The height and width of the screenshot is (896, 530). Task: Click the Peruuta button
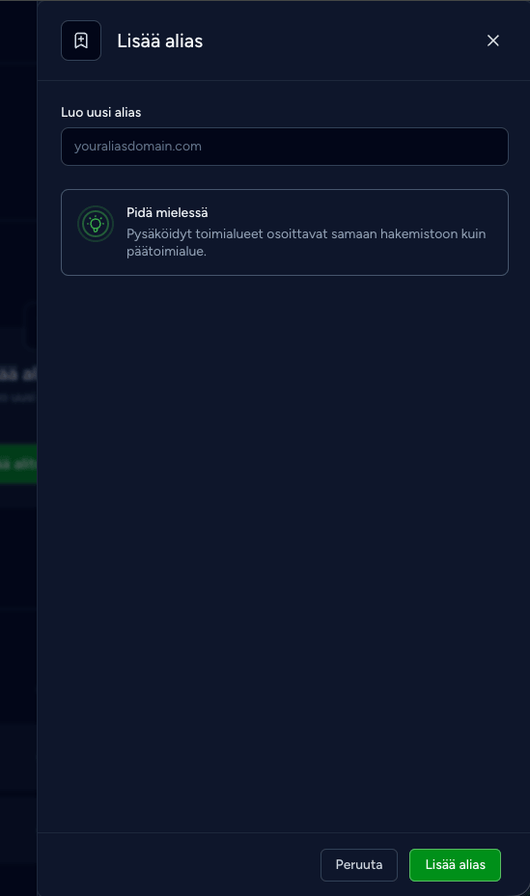pos(359,865)
